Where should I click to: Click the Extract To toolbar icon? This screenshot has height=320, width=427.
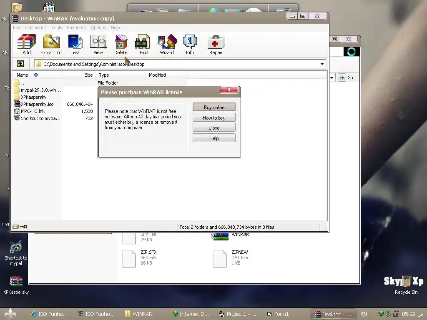51,45
